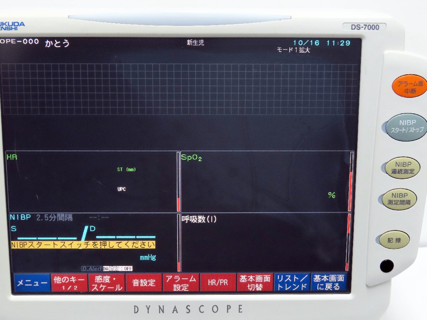
Task: Tap the NIBPスタートスイッチを押してください message
Action: pos(83,245)
